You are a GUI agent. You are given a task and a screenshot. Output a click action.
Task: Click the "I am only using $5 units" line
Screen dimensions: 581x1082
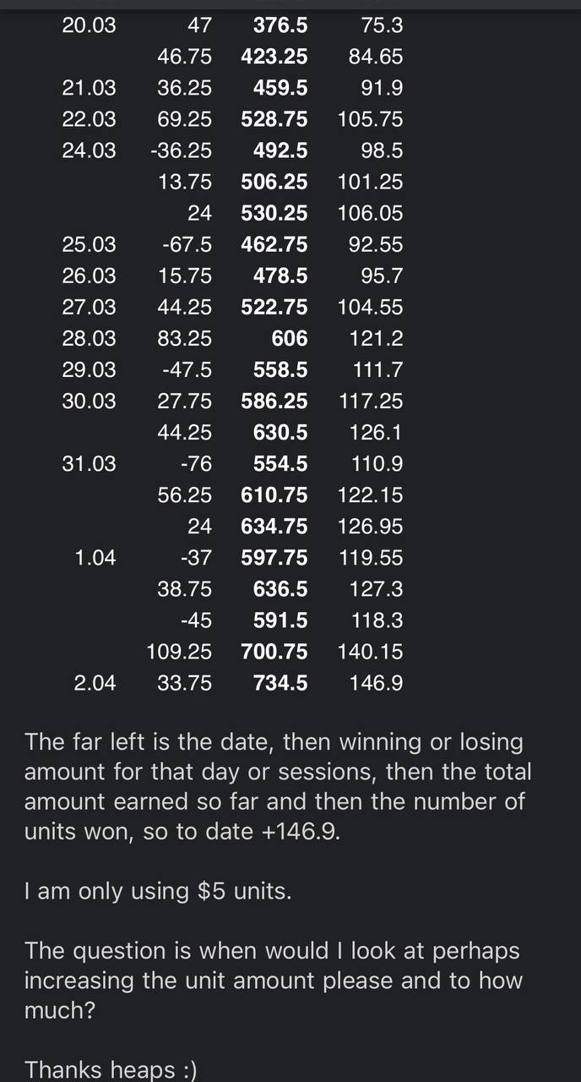click(158, 892)
